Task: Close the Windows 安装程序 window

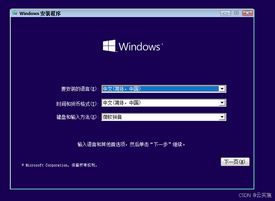Action: [x=248, y=13]
